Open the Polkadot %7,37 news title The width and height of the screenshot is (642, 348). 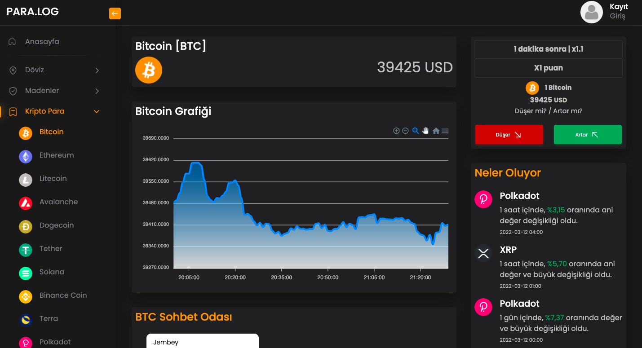click(x=519, y=304)
